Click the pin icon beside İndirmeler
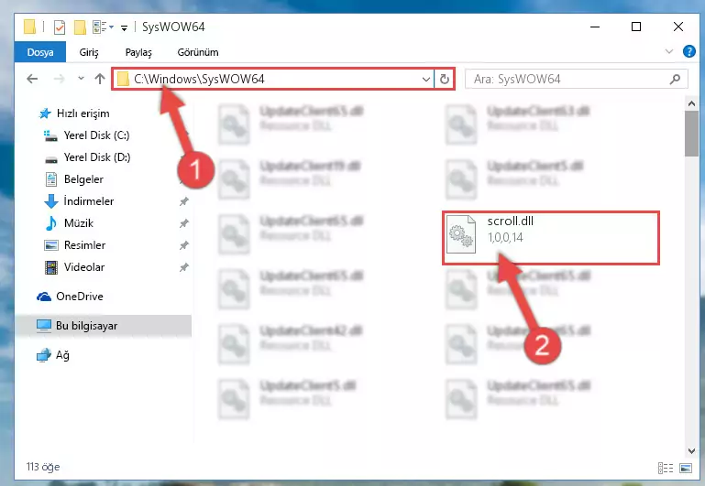Screen dimensions: 705x486 183,201
